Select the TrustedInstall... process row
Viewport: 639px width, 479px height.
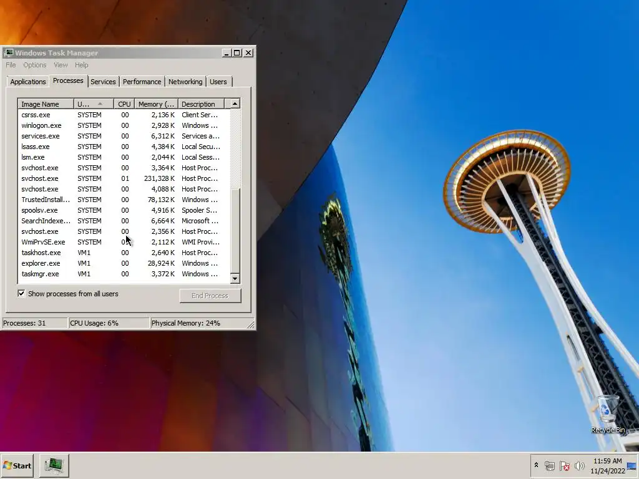(124, 200)
